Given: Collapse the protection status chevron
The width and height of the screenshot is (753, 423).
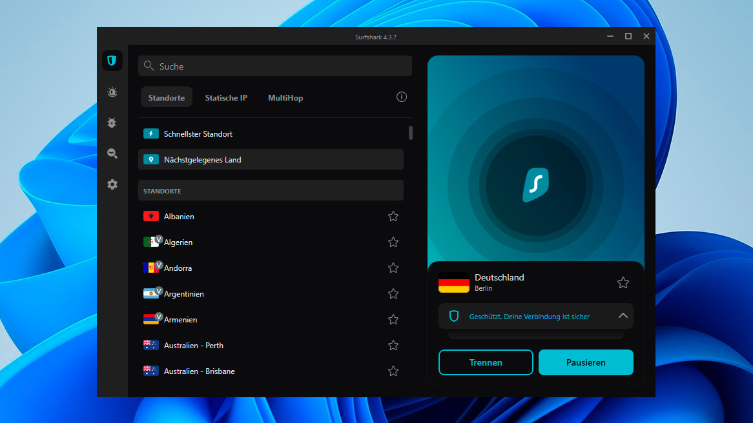Looking at the screenshot, I should tap(623, 315).
